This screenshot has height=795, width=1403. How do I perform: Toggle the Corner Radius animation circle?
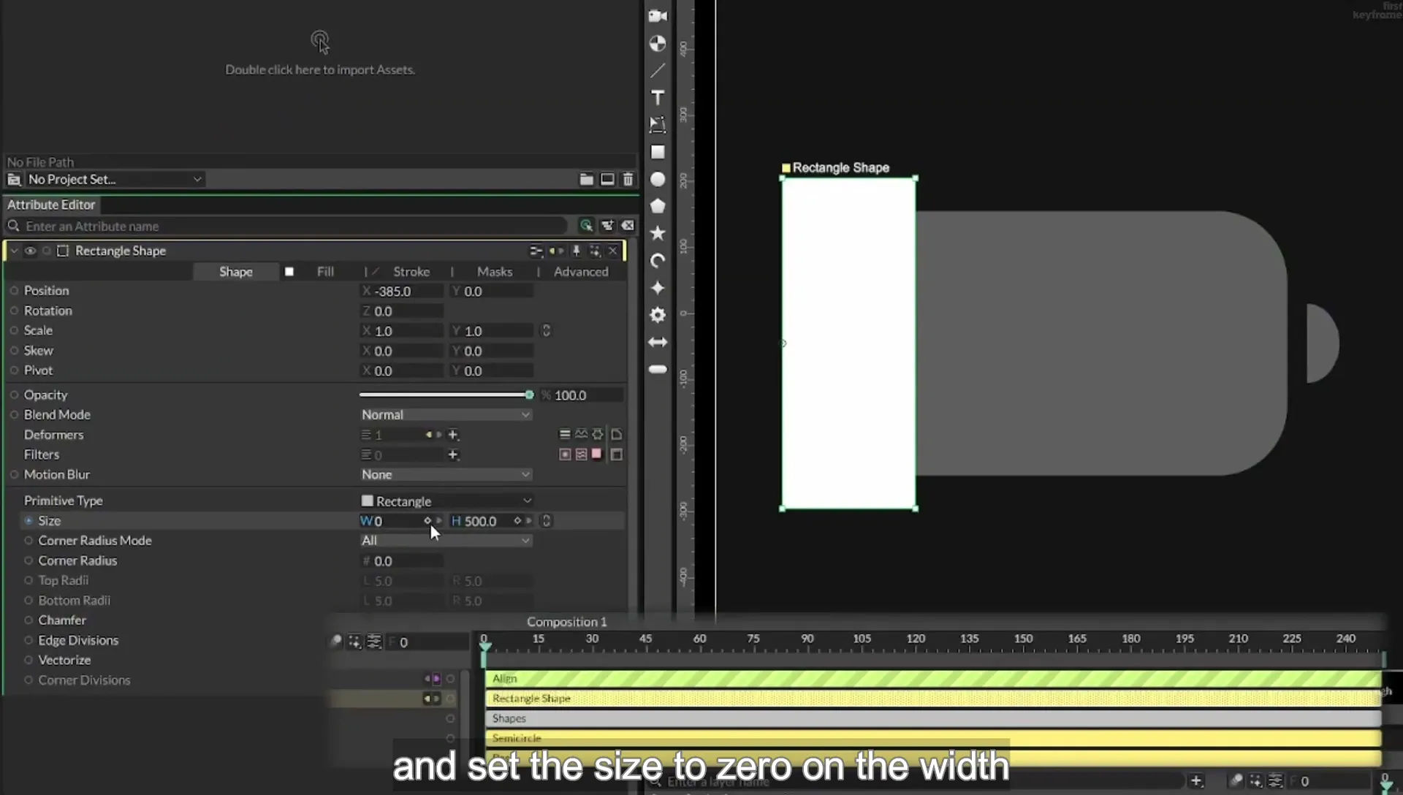pyautogui.click(x=28, y=561)
